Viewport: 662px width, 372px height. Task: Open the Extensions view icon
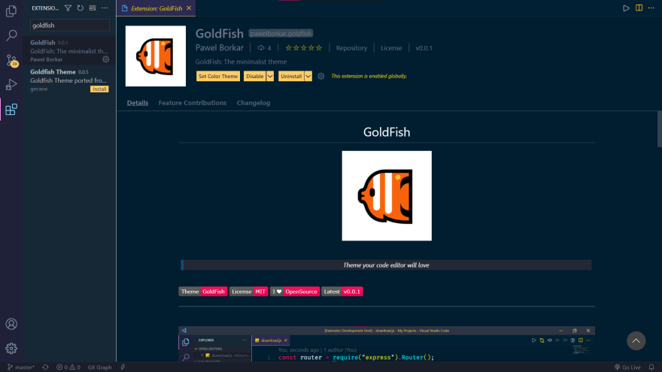click(x=11, y=110)
